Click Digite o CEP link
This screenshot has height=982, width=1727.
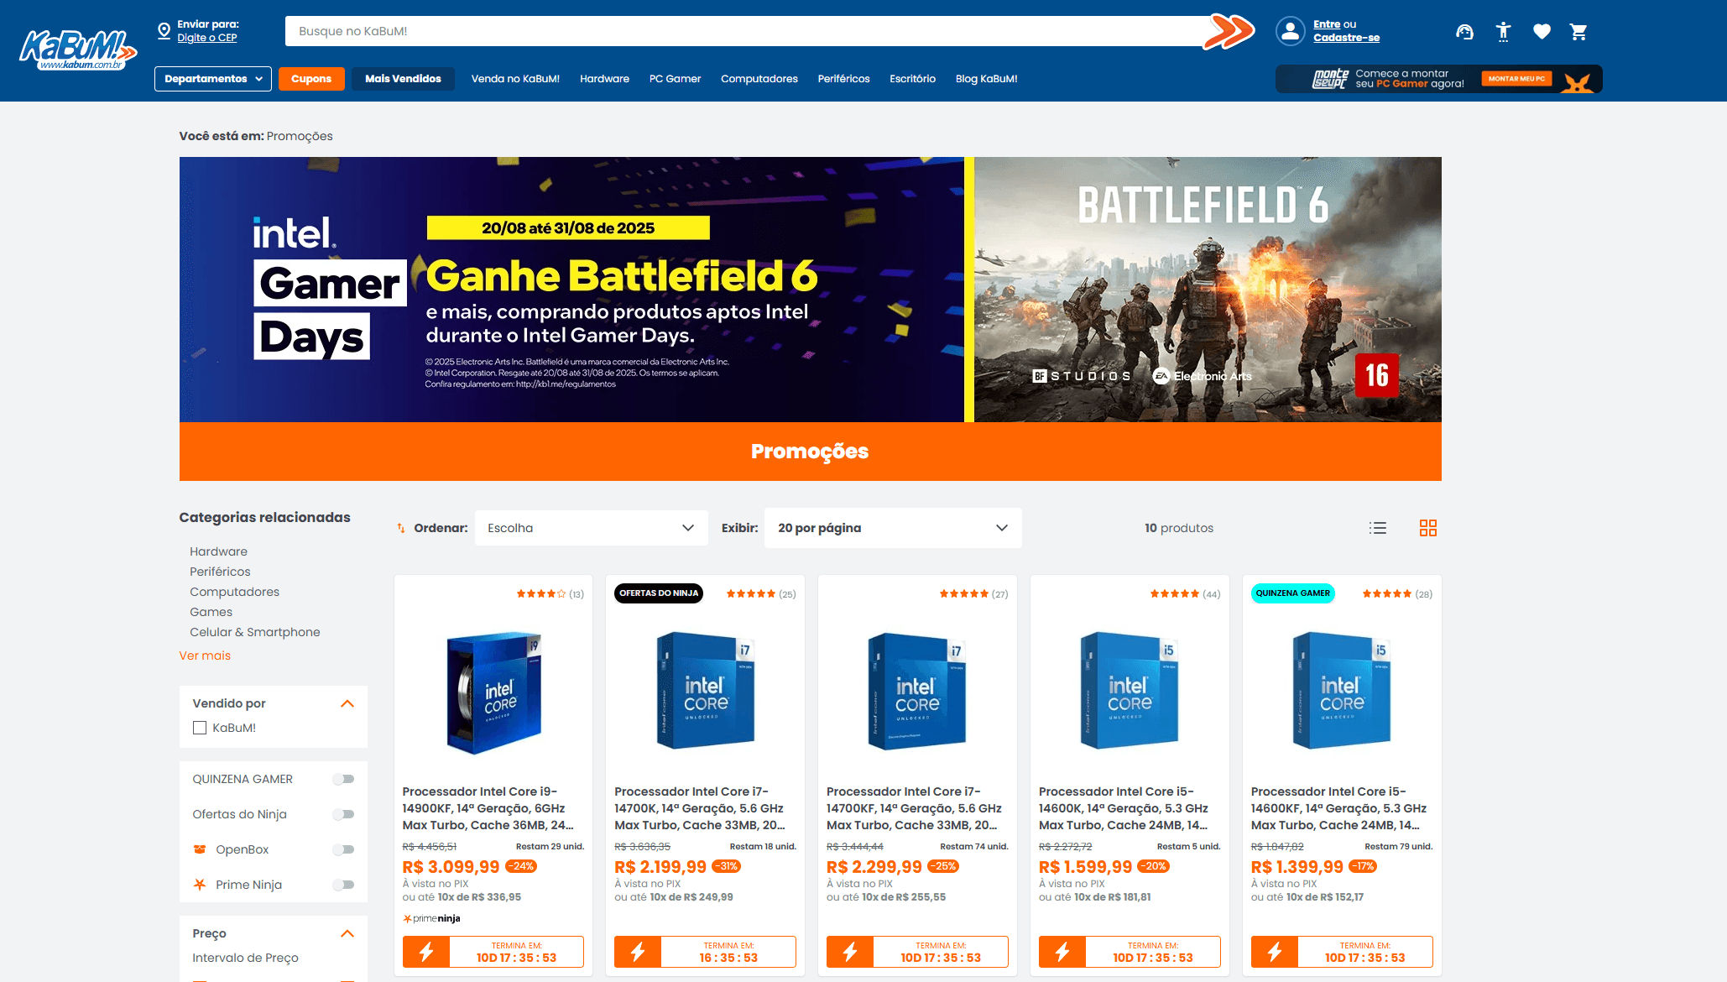click(x=207, y=38)
